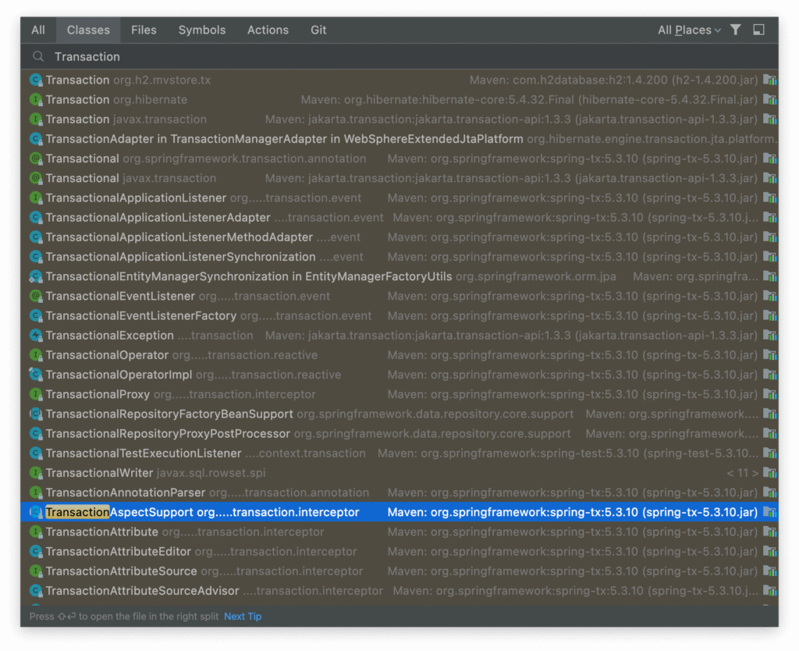Click the exception icon beside TransactionalException
Image resolution: width=799 pixels, height=651 pixels.
pos(34,335)
